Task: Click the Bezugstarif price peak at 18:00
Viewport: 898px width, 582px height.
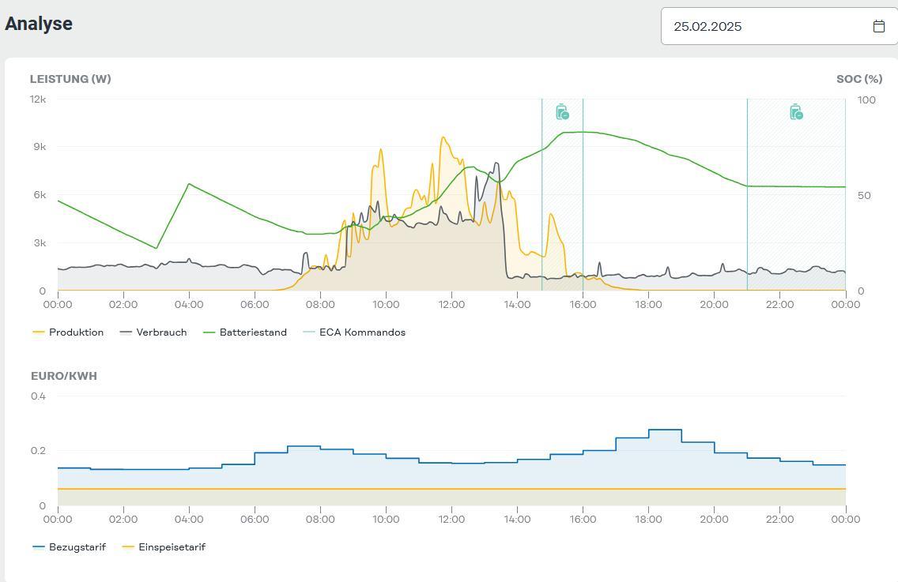Action: 664,430
